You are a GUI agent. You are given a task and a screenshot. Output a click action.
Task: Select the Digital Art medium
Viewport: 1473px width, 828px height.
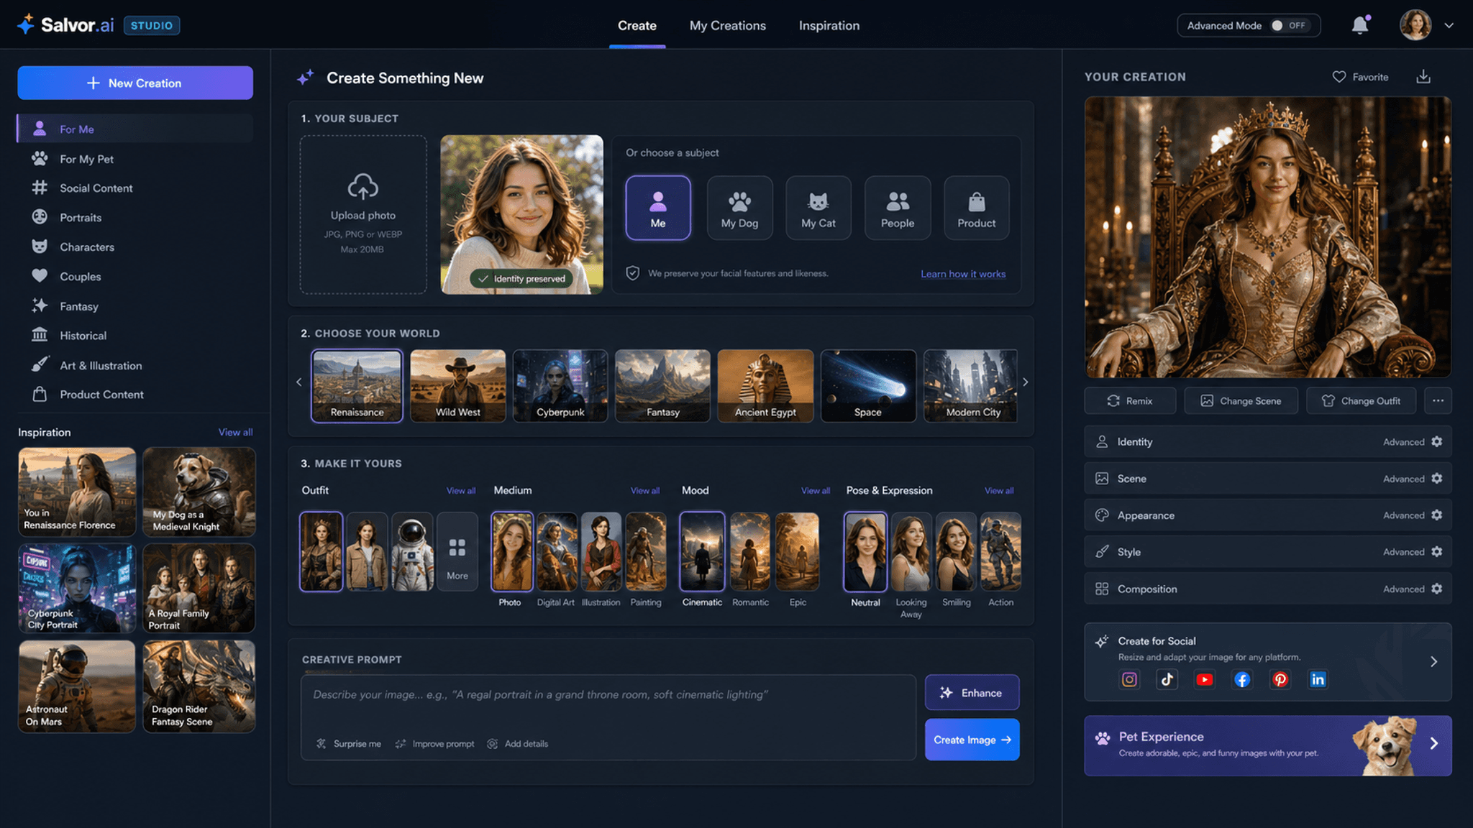point(557,551)
